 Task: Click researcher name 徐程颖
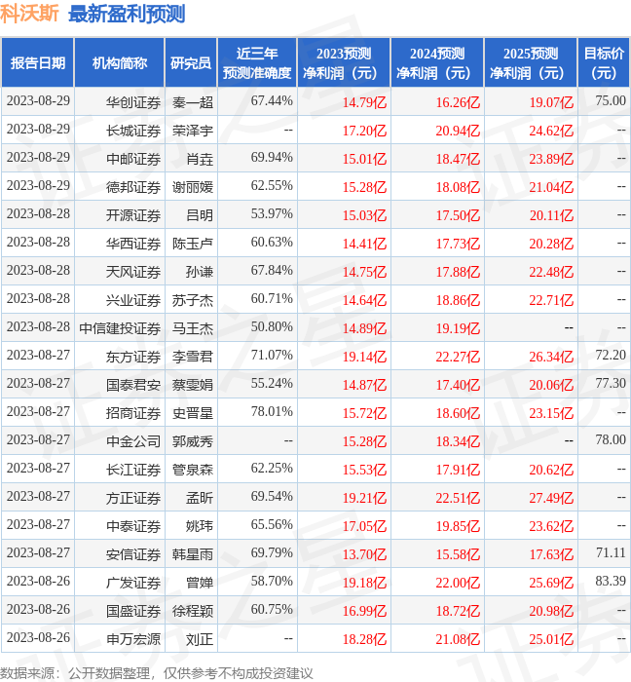(x=193, y=611)
